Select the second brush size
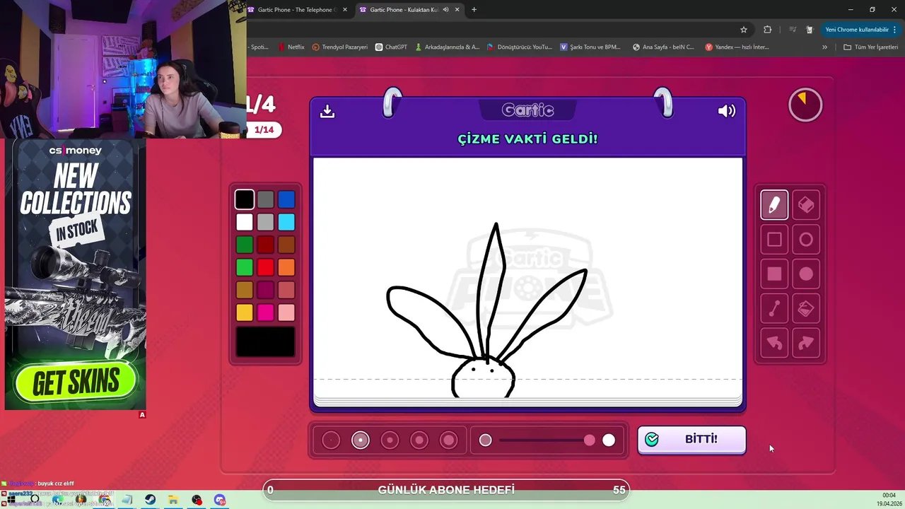905x509 pixels. click(x=361, y=440)
